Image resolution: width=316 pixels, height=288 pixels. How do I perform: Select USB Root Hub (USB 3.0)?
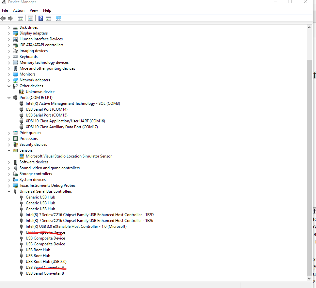point(46,262)
